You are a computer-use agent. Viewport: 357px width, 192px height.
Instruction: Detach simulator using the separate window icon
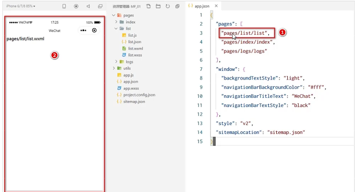(100, 7)
